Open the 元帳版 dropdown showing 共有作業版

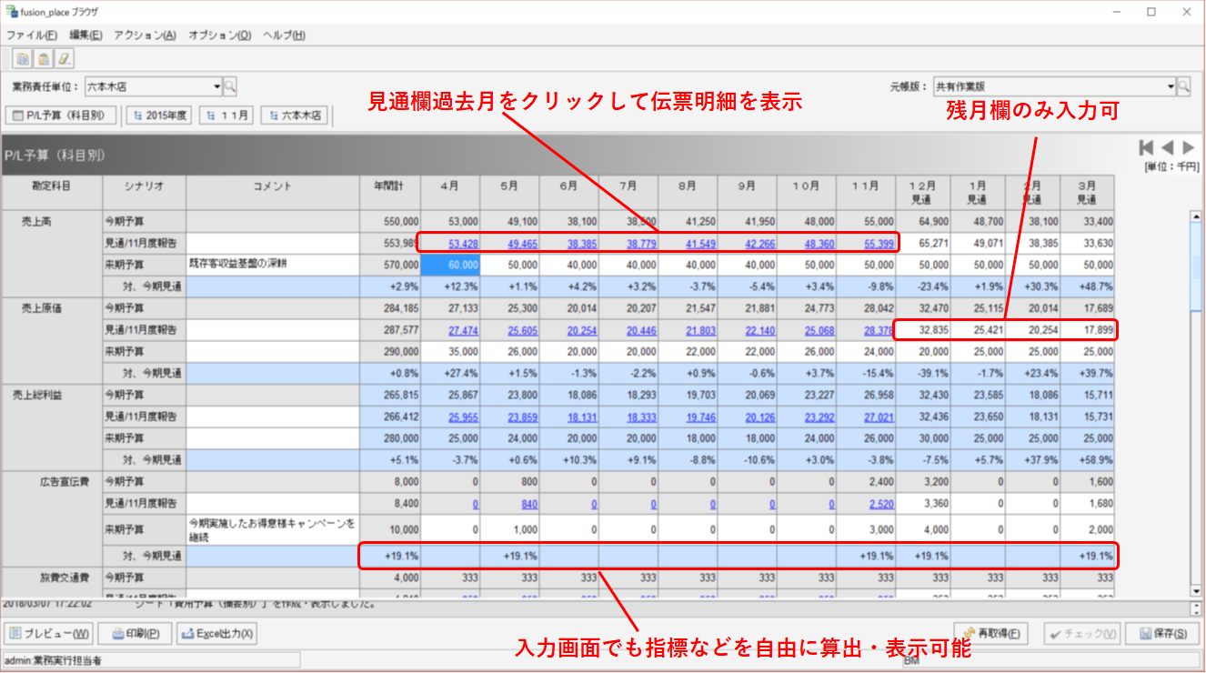pos(1053,87)
